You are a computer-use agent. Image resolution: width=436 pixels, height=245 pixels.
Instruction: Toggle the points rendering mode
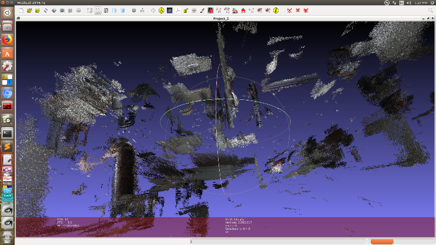(98, 10)
